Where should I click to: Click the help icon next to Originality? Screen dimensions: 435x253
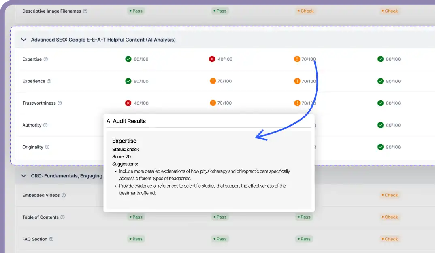coord(47,147)
